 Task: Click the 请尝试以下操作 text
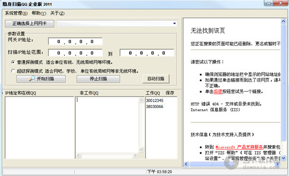click(x=207, y=62)
